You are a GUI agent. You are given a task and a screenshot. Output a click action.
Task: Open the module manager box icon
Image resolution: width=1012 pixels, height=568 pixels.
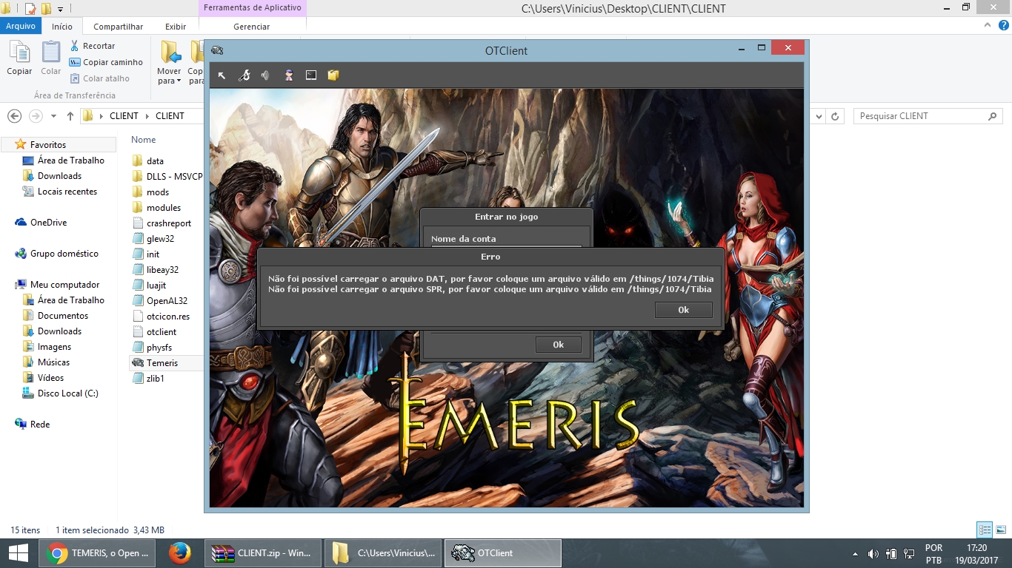pyautogui.click(x=333, y=74)
